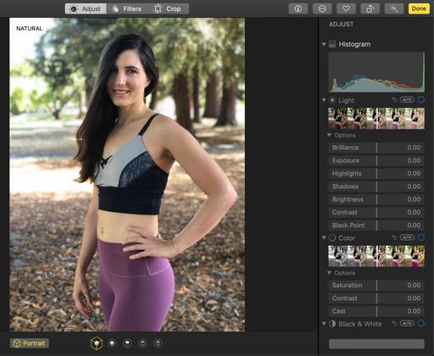Collapse the Histogram section triangle
Screen dimensions: 434x356
point(324,44)
